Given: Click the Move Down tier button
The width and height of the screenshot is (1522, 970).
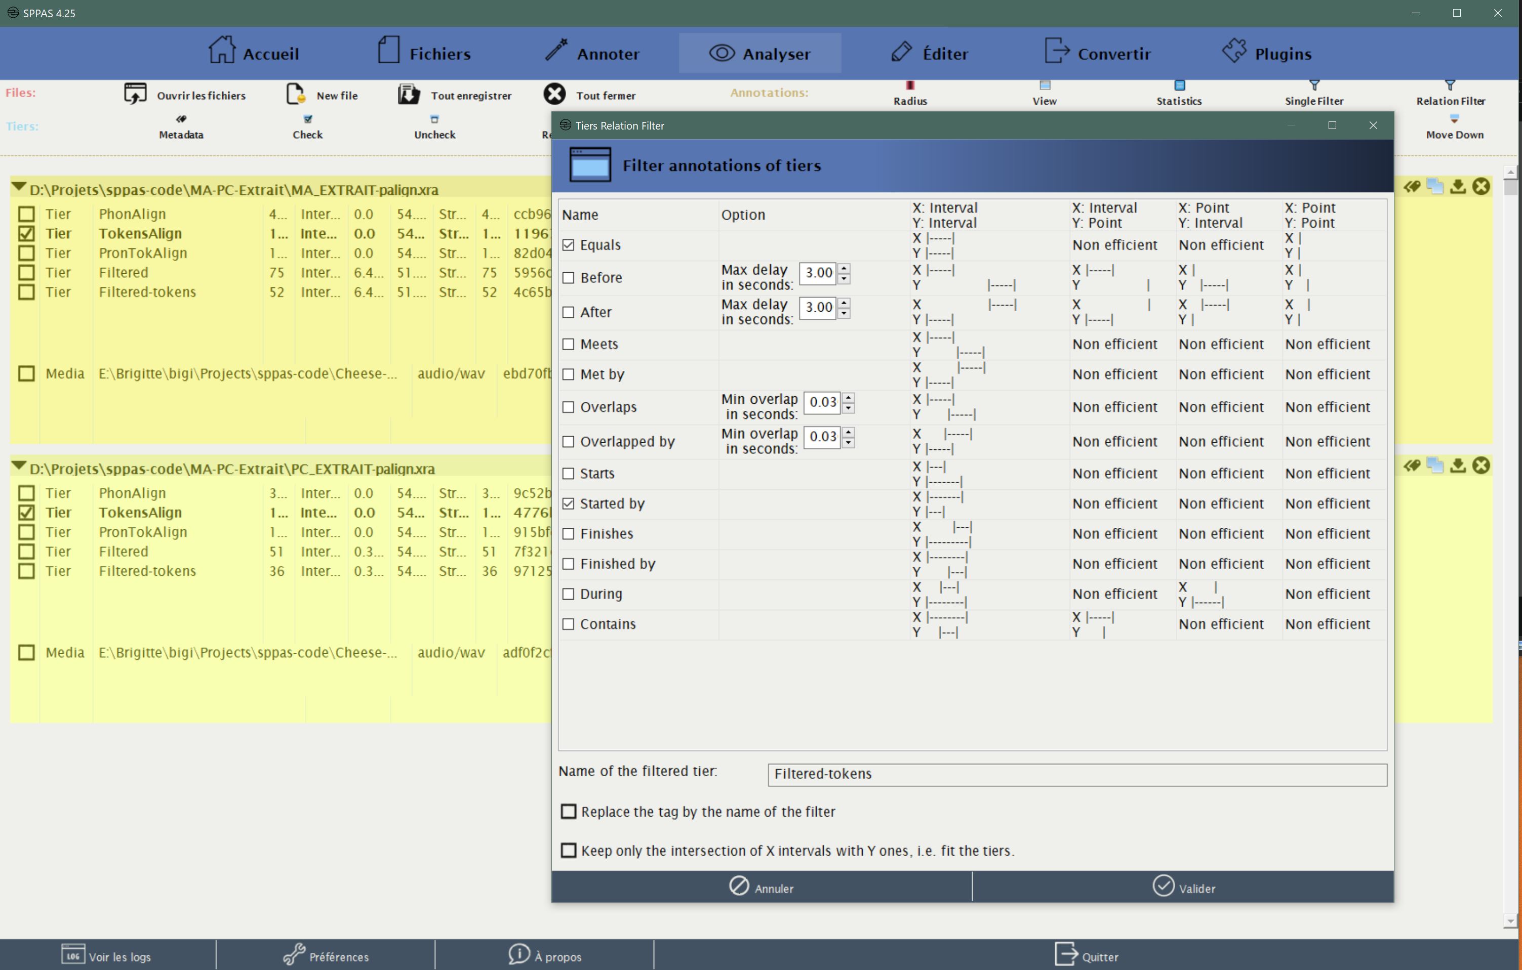Looking at the screenshot, I should [1455, 127].
